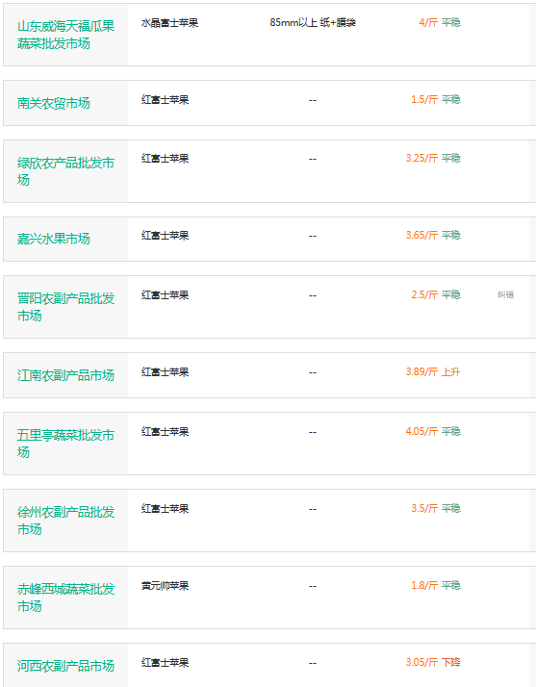The height and width of the screenshot is (687, 536).
Task: Click 水晶富士苹果 product name
Action: point(169,23)
